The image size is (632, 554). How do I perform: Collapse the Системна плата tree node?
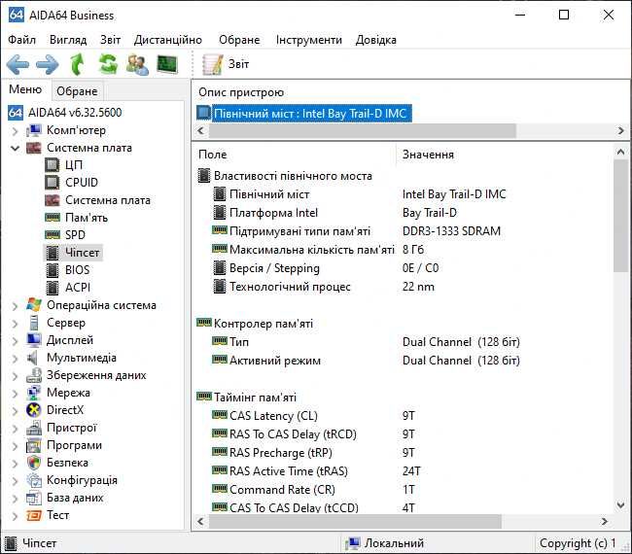tap(15, 148)
